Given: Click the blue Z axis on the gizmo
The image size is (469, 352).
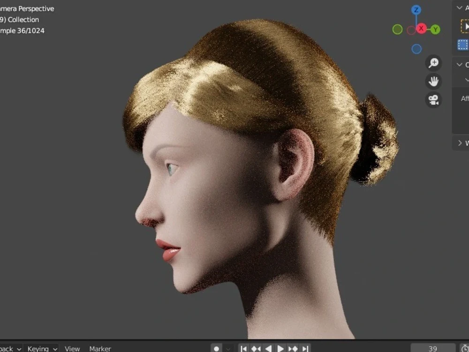Looking at the screenshot, I should (x=416, y=9).
